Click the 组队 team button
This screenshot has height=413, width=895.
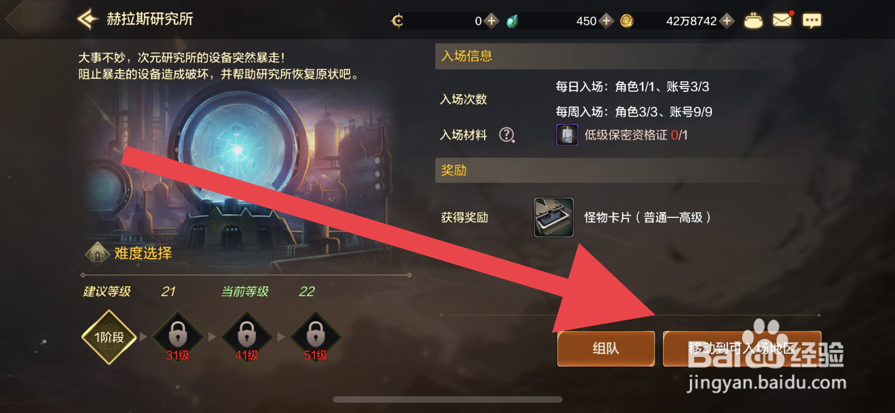[606, 348]
